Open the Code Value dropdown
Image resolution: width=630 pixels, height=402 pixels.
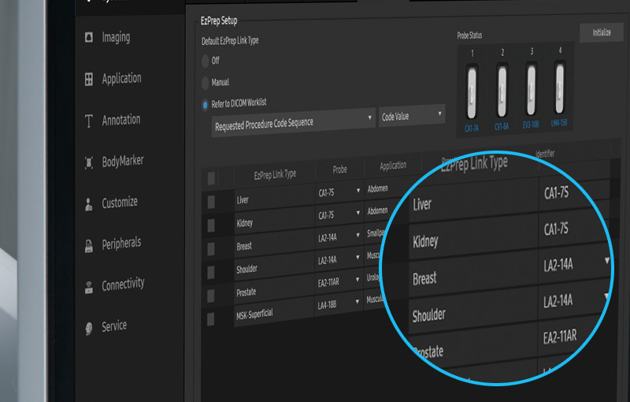pyautogui.click(x=412, y=116)
